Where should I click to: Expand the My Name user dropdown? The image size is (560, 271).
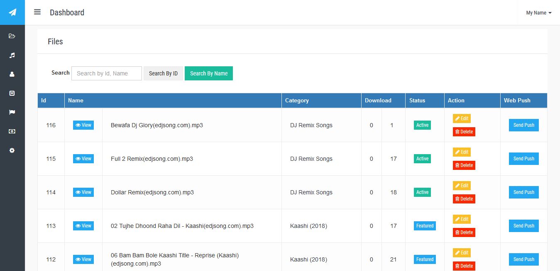click(x=538, y=13)
